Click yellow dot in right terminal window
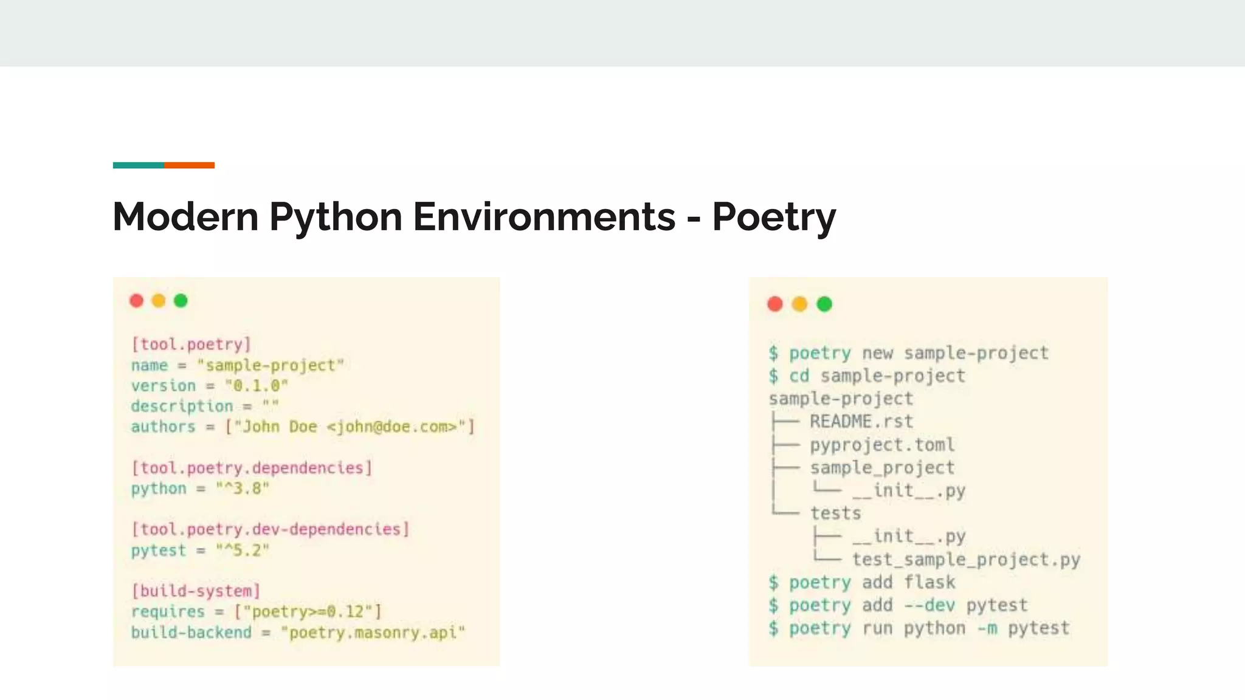This screenshot has height=700, width=1245. point(799,304)
